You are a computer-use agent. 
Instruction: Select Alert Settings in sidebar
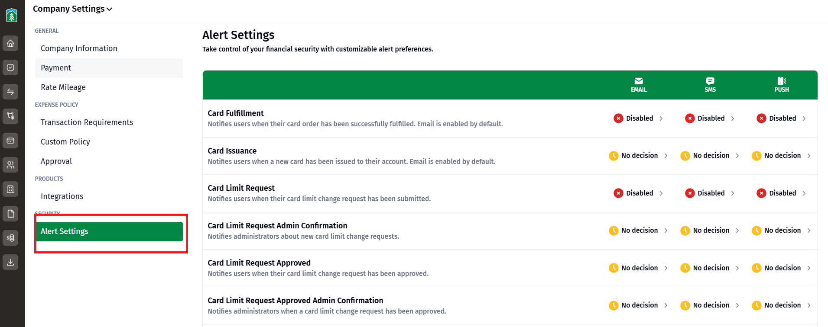[109, 231]
